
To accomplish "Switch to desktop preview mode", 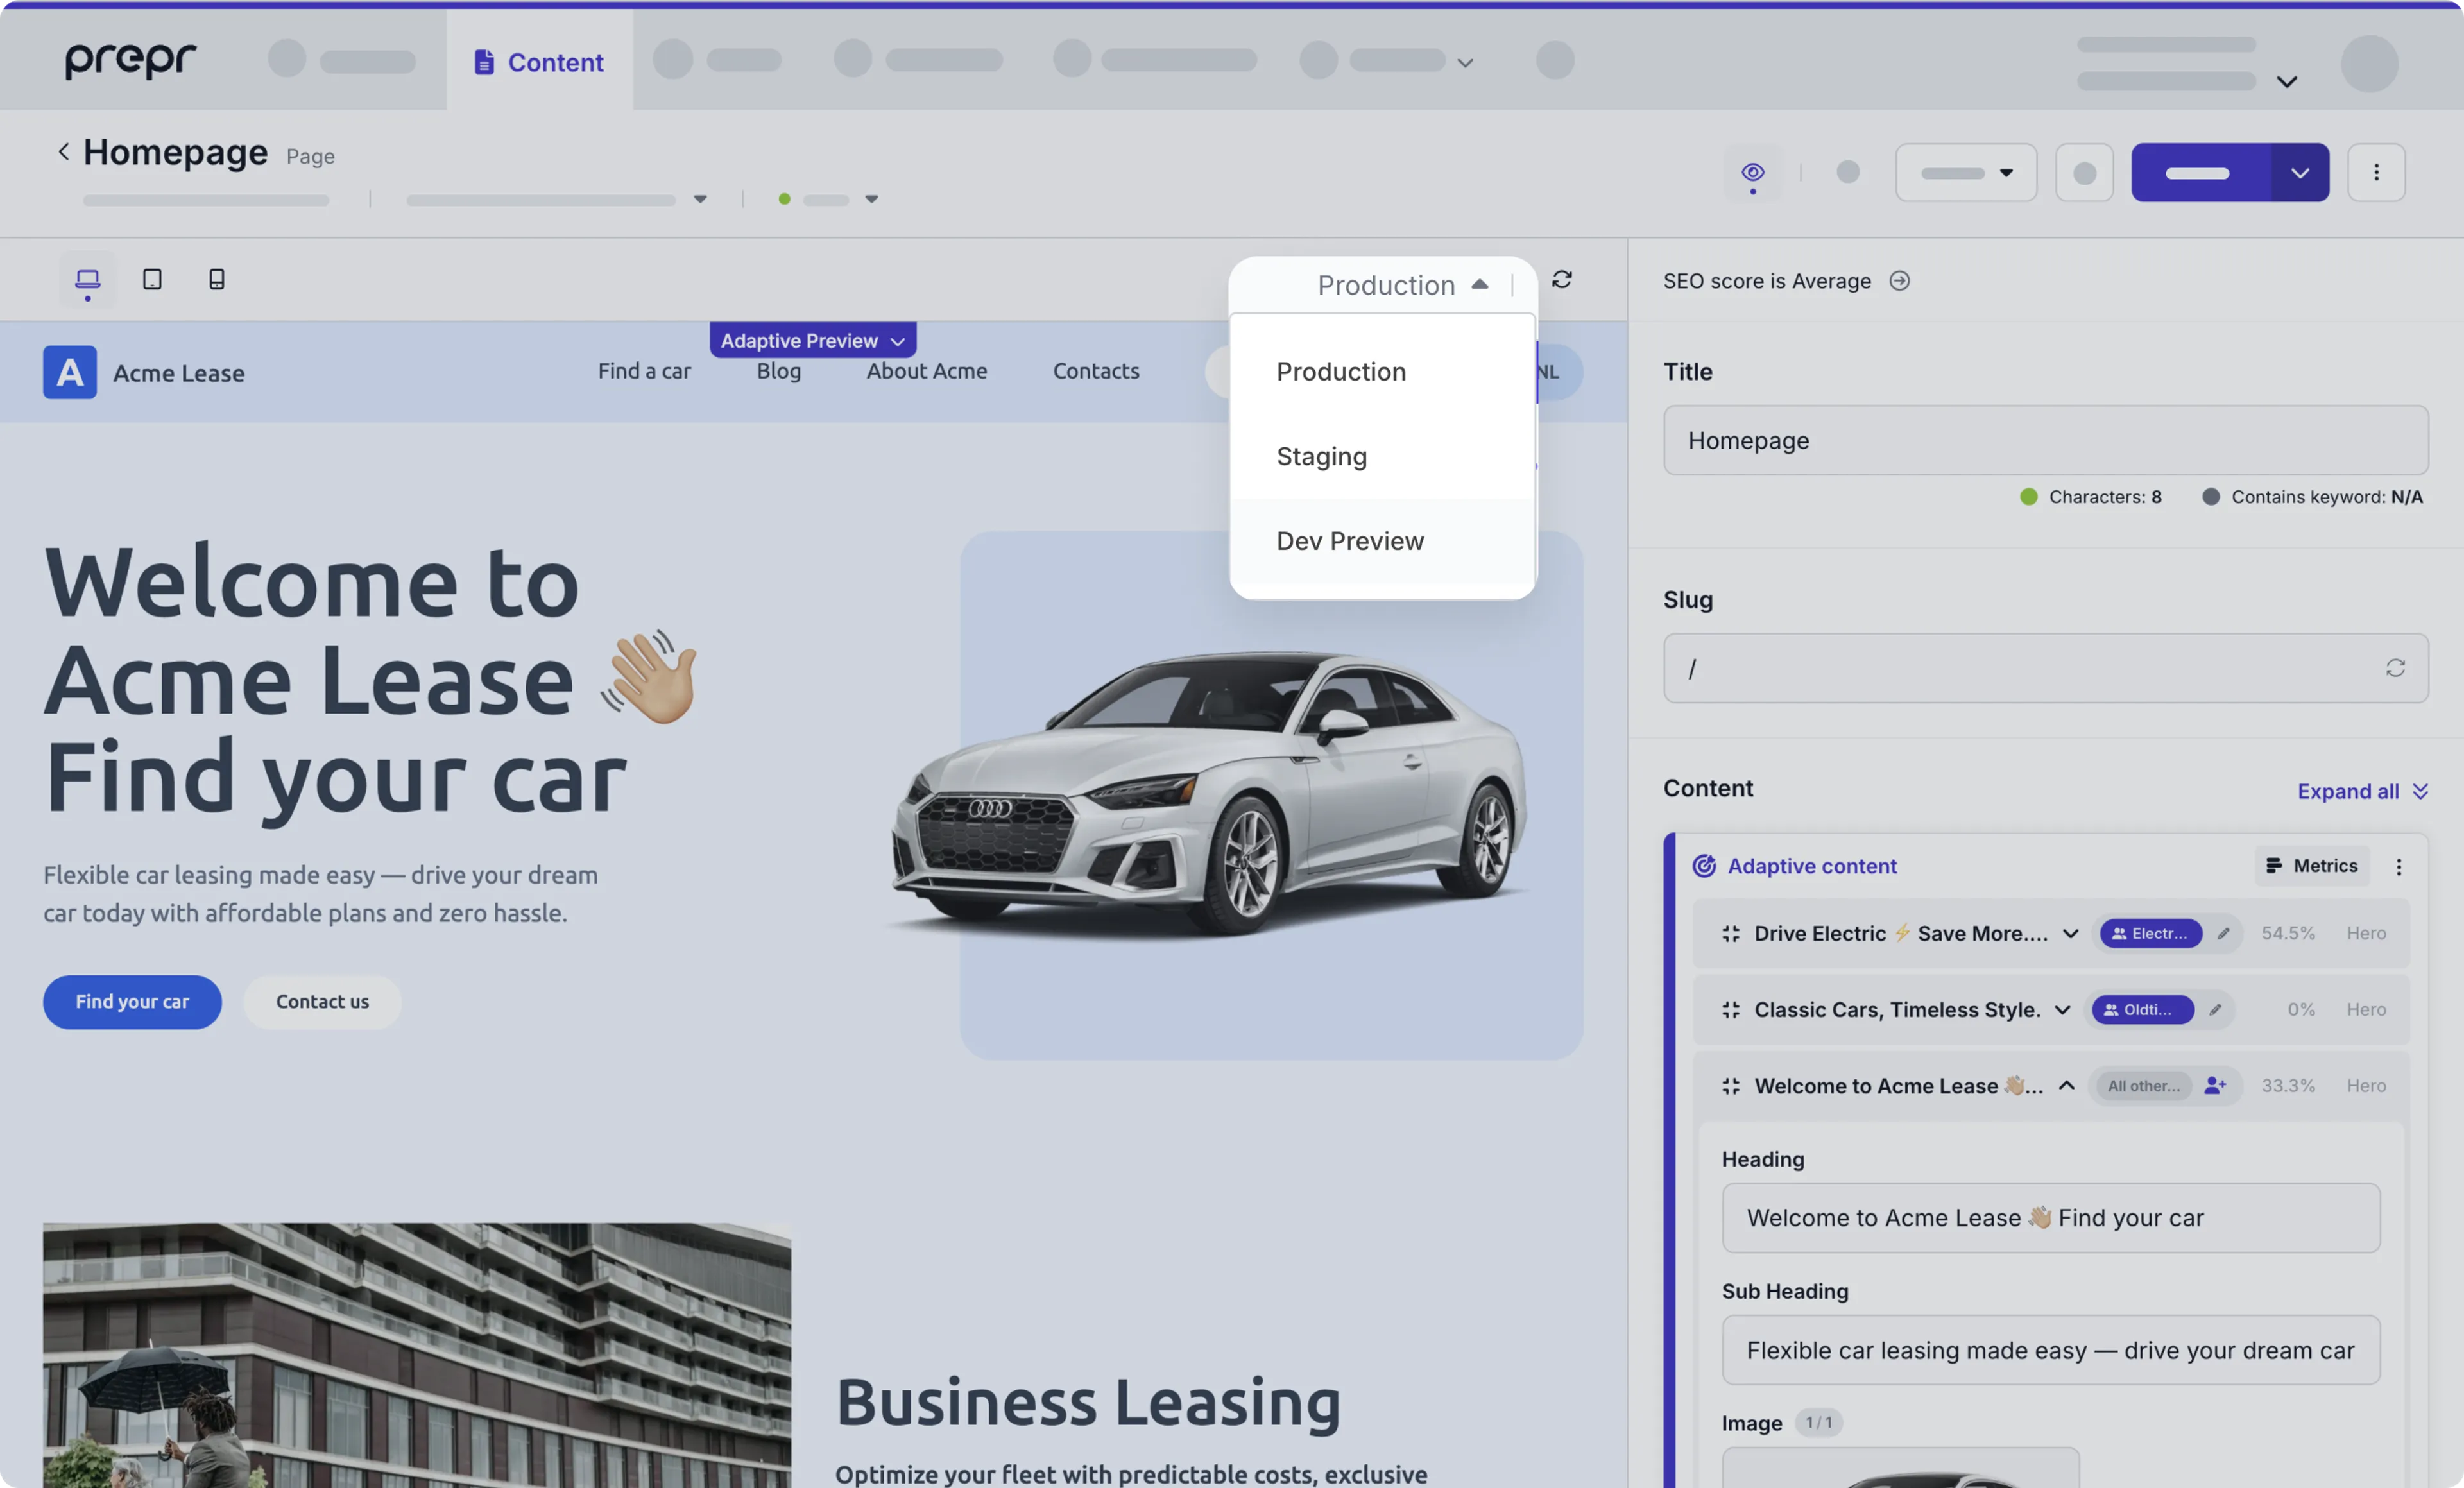I will [87, 280].
